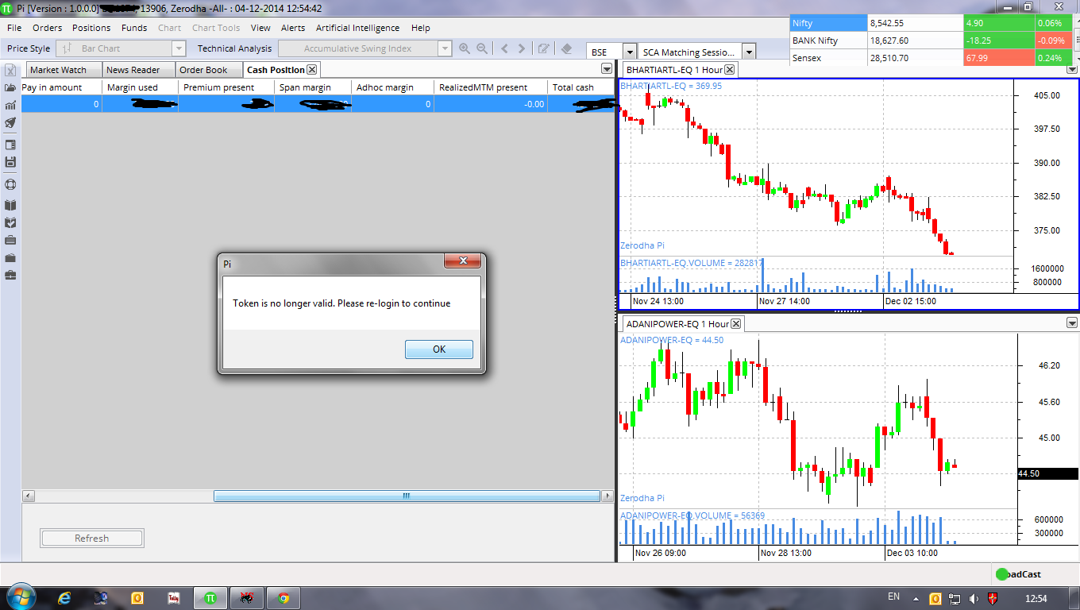Click the green BroadCast status indicator
This screenshot has width=1080, height=610.
click(x=1003, y=573)
